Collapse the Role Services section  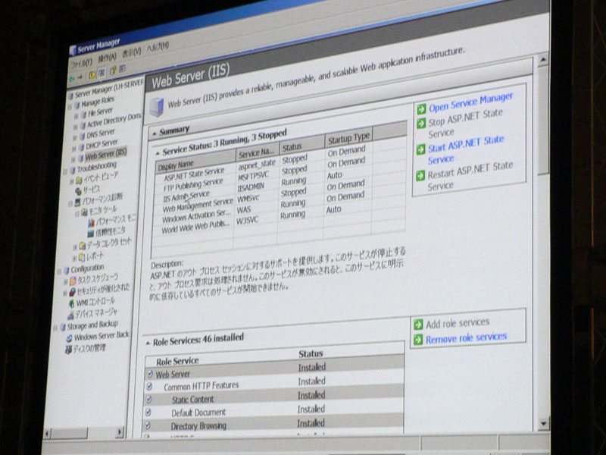pyautogui.click(x=148, y=344)
